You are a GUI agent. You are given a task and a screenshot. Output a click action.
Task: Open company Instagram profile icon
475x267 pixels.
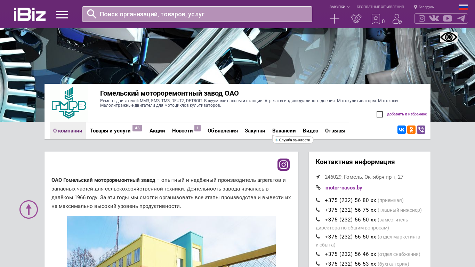pyautogui.click(x=283, y=164)
